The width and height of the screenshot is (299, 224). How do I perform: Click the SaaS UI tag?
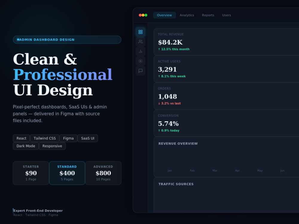(x=88, y=138)
